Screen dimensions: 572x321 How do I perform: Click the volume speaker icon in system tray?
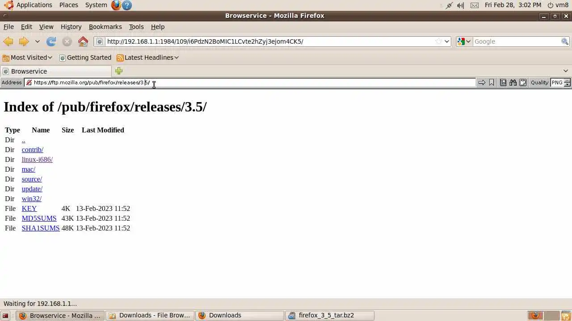pos(460,5)
